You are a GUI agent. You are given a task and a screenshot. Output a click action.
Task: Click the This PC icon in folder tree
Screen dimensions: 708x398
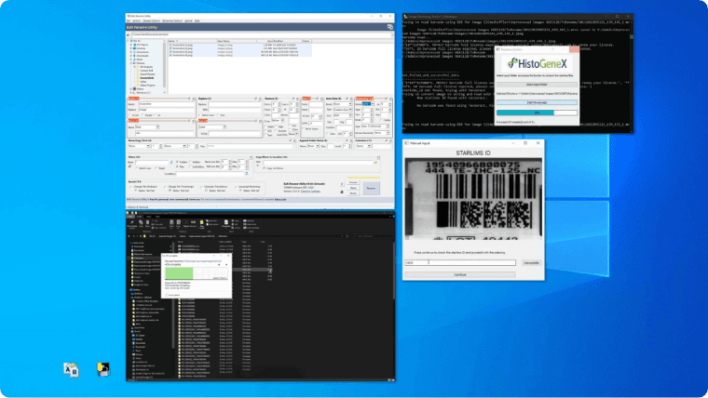[131, 41]
